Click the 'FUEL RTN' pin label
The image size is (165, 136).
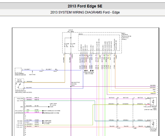[20, 99]
